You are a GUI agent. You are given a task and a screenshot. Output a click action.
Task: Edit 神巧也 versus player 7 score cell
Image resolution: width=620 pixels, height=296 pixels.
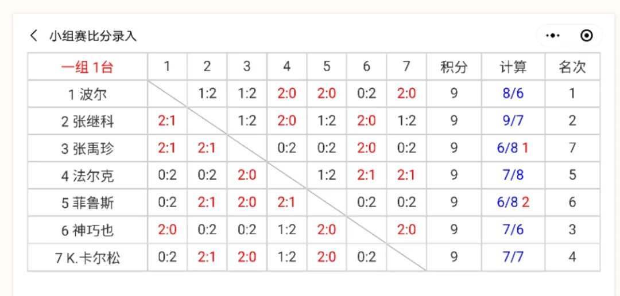coord(406,230)
